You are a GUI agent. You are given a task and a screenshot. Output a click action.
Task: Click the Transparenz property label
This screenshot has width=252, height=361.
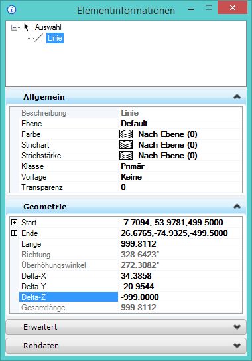[42, 187]
